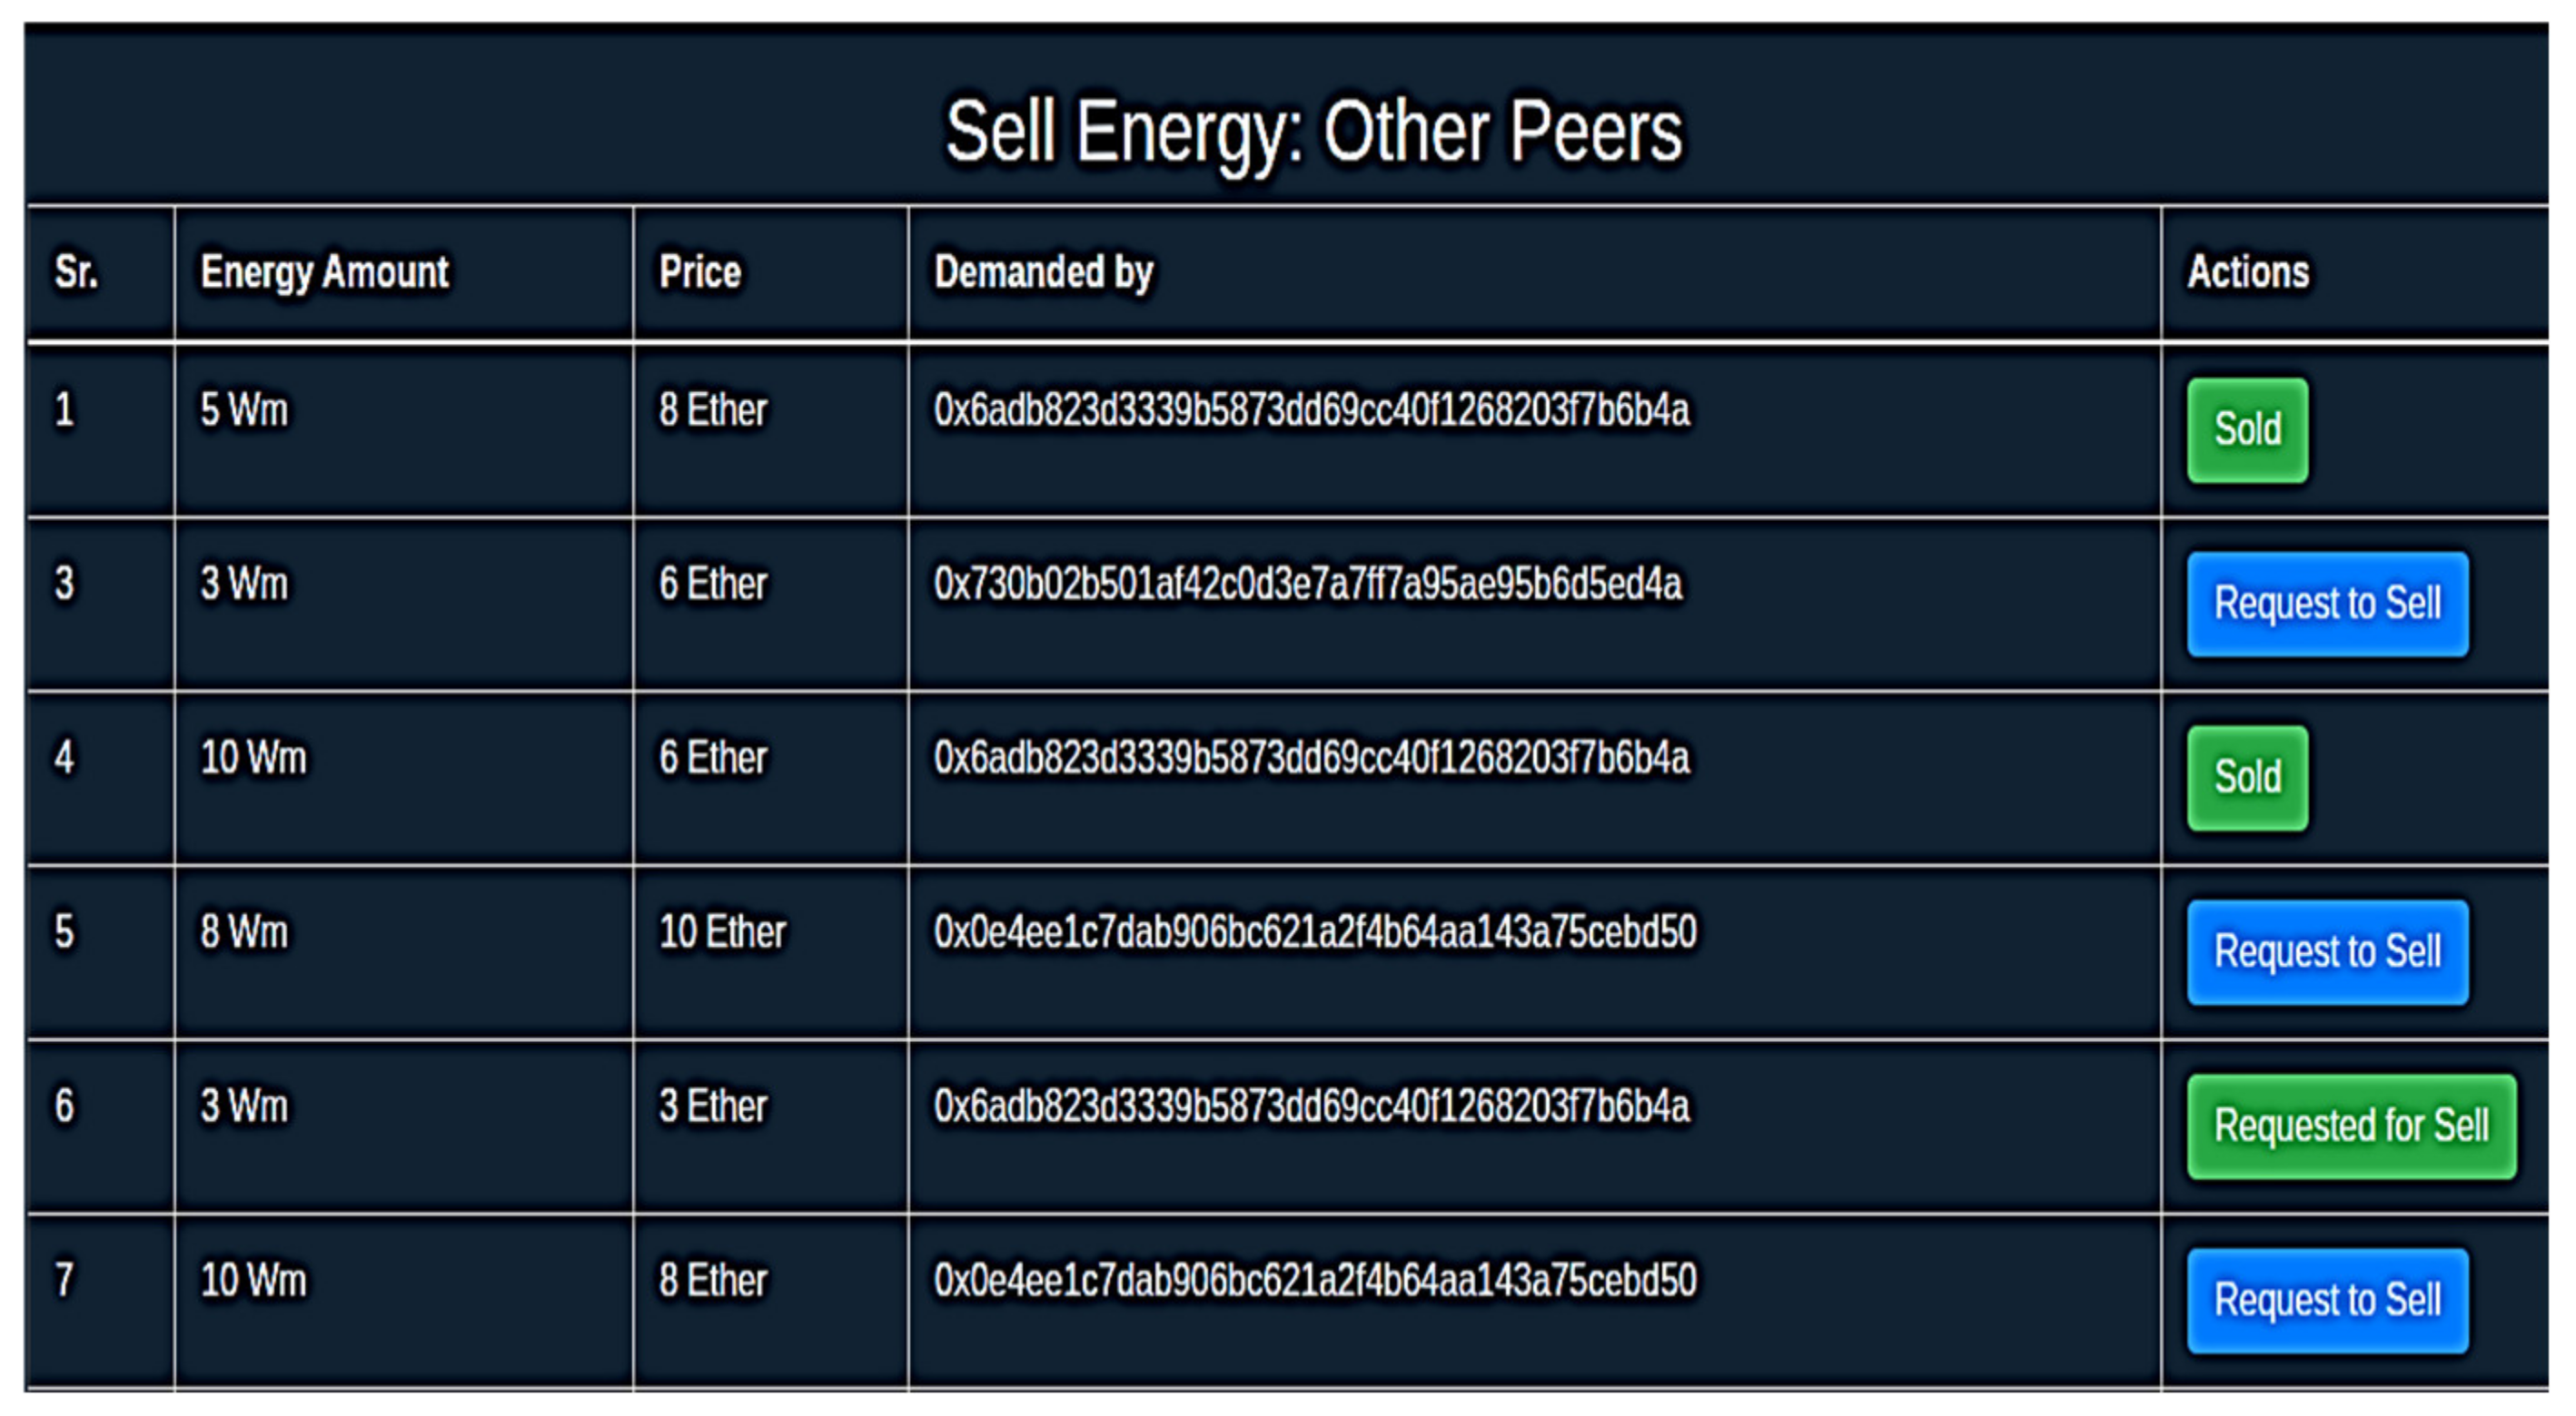Screen dimensions: 2576x1416
Task: Select the demander address in row 1
Action: (x=1311, y=409)
